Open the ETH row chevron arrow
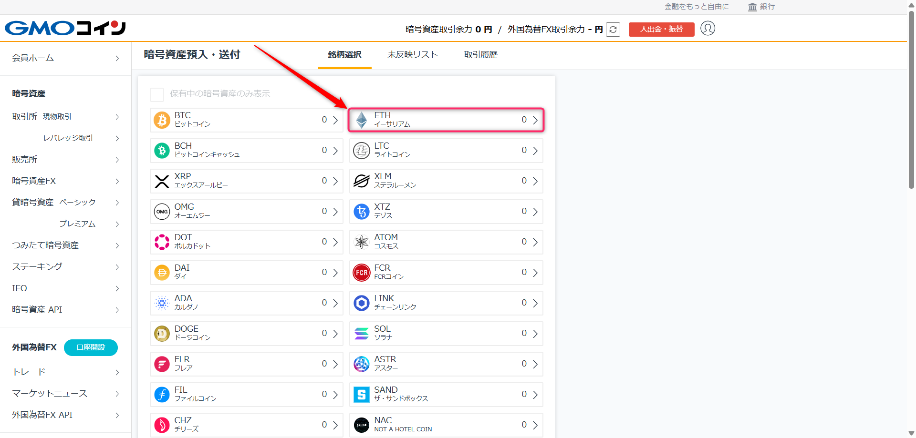 pyautogui.click(x=535, y=120)
